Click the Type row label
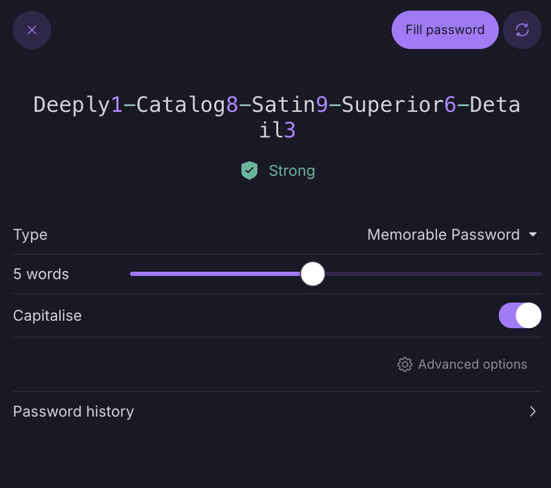The width and height of the screenshot is (551, 488). tap(30, 235)
